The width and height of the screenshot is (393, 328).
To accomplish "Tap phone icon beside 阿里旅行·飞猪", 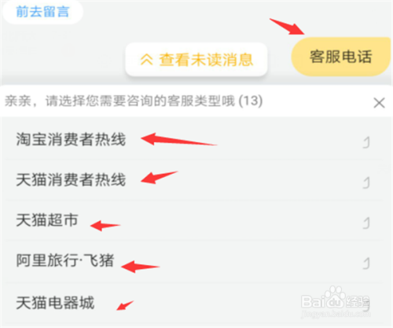I will pos(366,264).
